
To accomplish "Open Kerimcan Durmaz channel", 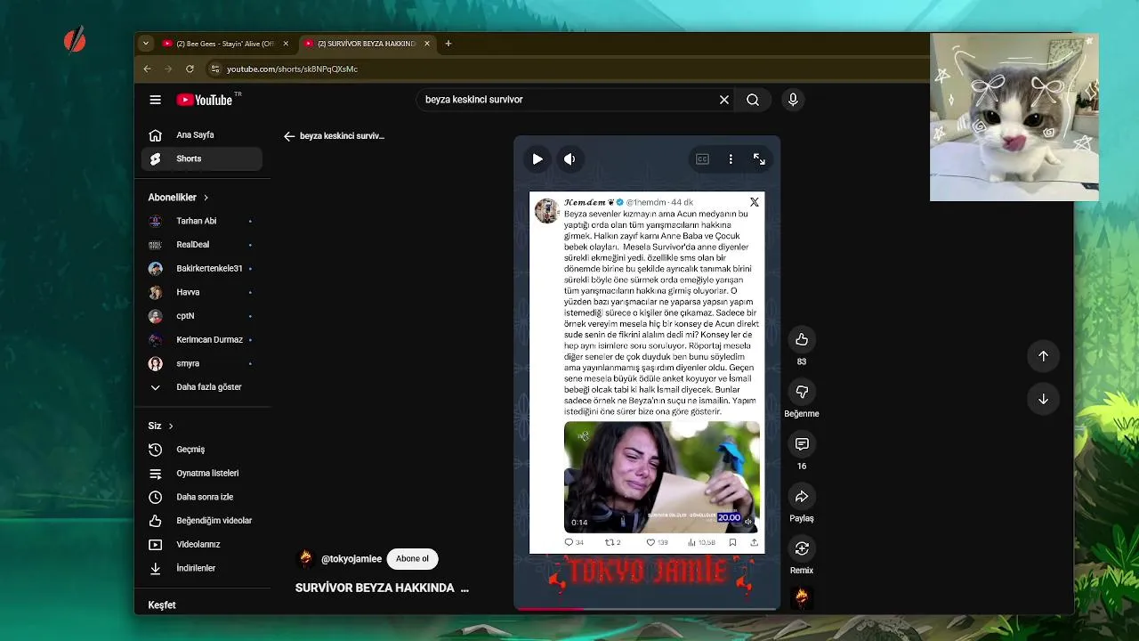I will (202, 339).
